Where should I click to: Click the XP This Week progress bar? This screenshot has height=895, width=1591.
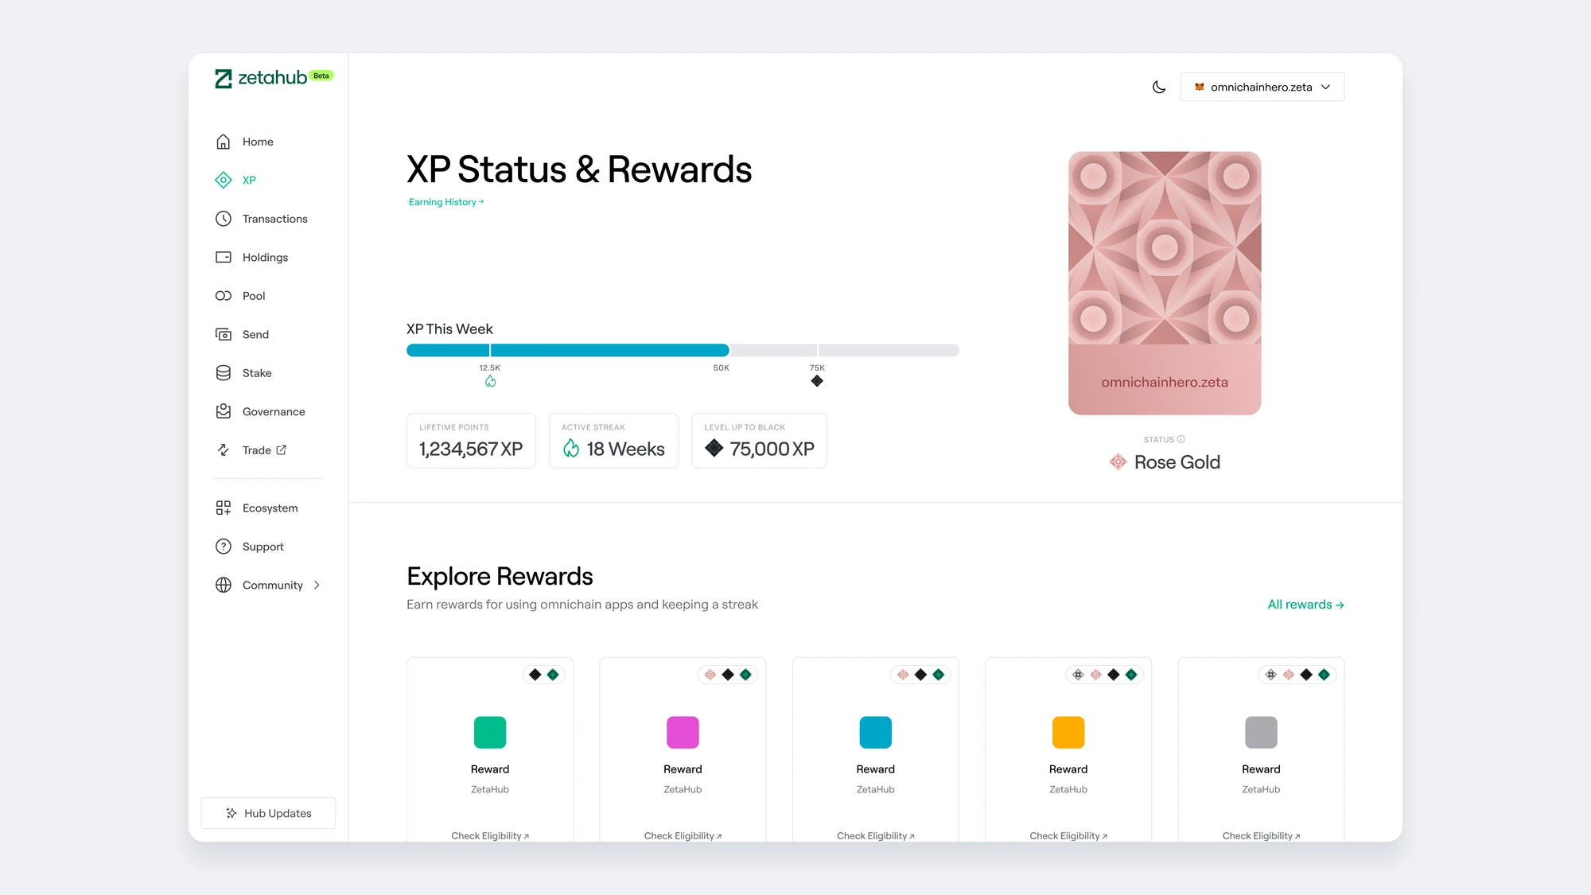[x=683, y=350]
